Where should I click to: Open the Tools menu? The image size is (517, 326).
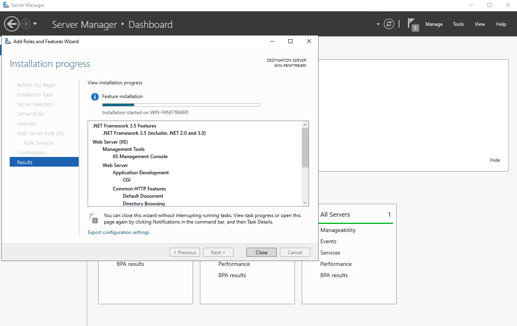pyautogui.click(x=458, y=24)
